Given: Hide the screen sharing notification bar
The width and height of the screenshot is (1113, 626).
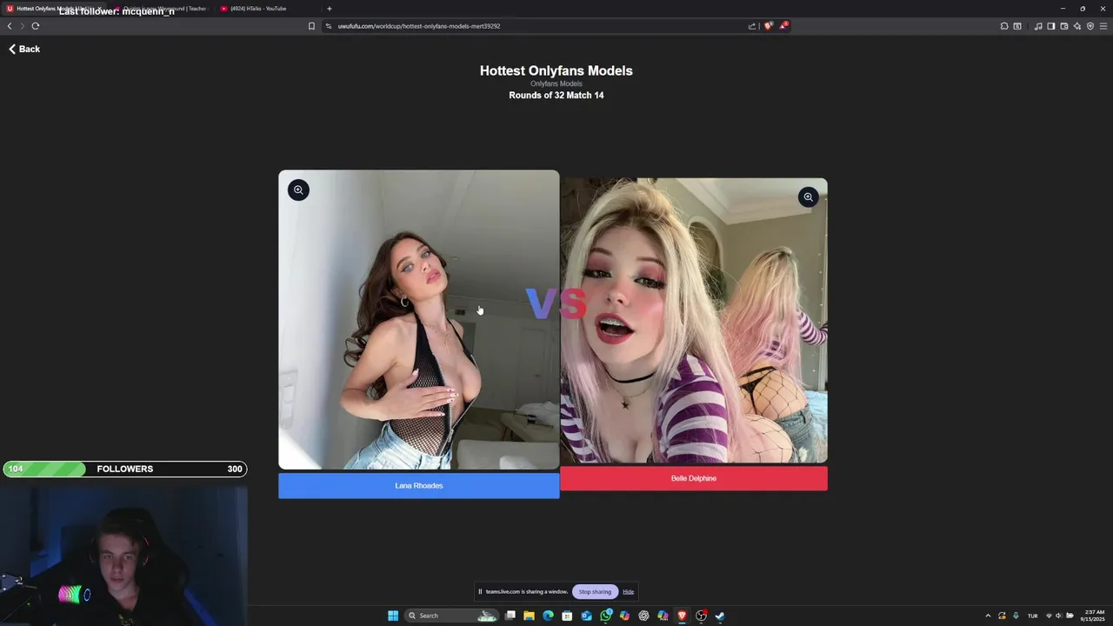Looking at the screenshot, I should pyautogui.click(x=628, y=592).
